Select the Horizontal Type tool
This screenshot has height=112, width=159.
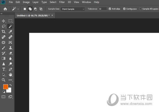click(x=4, y=69)
